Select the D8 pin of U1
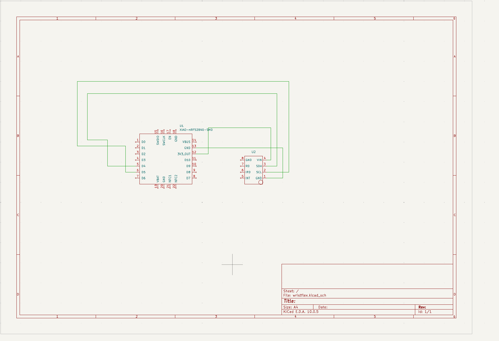This screenshot has width=499, height=341. 188,172
